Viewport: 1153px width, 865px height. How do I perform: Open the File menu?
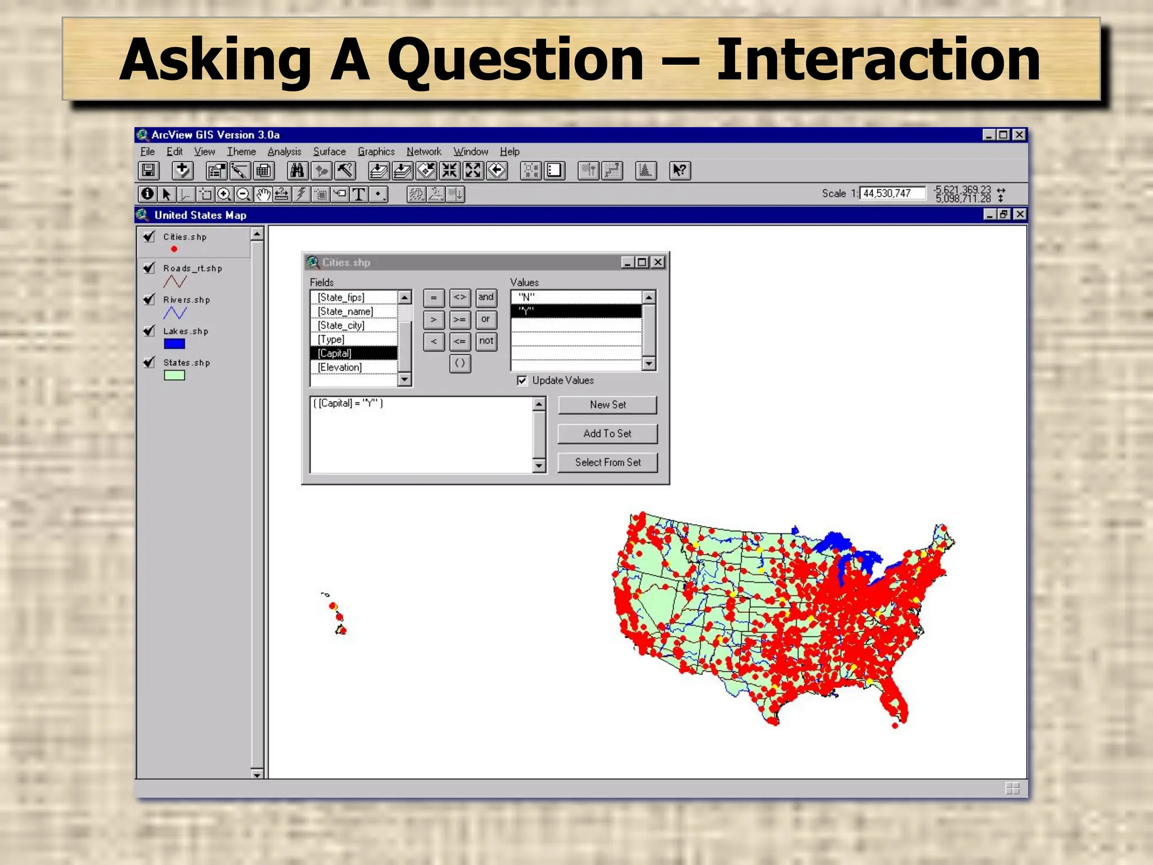coord(148,151)
